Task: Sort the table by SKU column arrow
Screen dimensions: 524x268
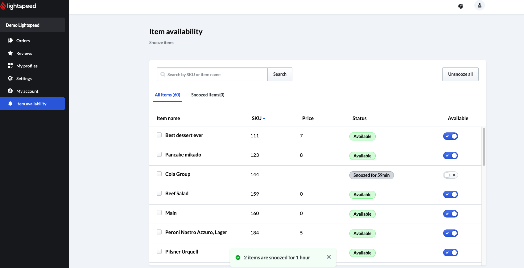Action: click(x=264, y=118)
